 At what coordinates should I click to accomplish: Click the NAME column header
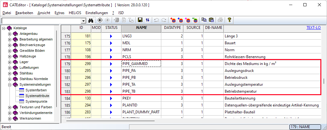click(141, 29)
